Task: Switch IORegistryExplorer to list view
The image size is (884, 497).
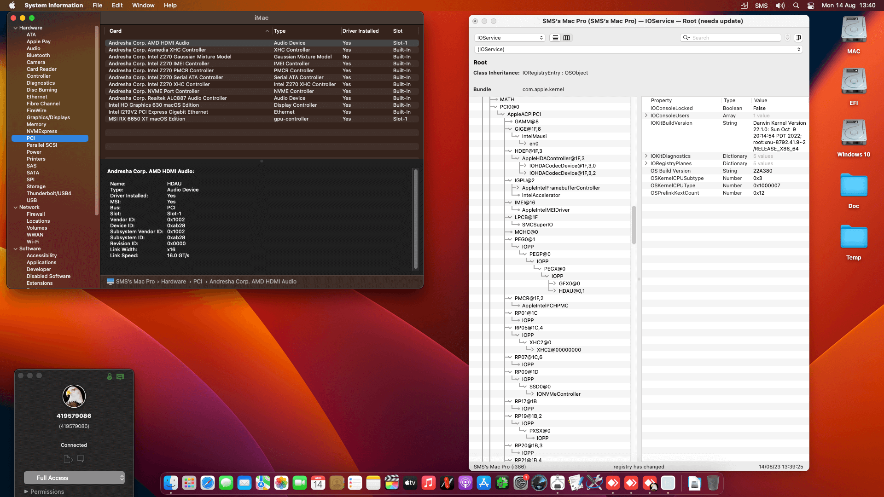Action: (555, 38)
